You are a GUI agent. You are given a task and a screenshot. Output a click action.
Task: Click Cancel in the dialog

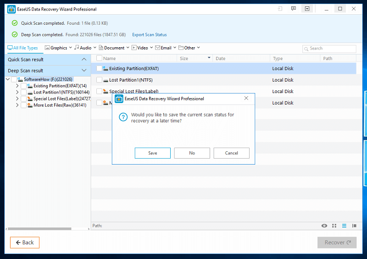click(231, 153)
